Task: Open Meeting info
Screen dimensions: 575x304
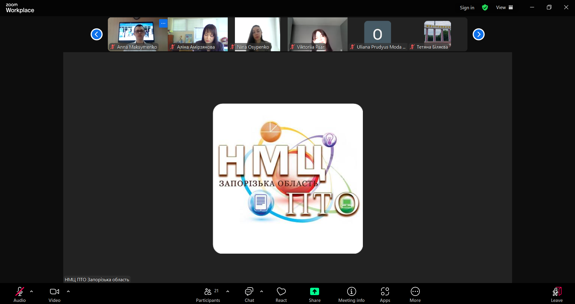Action: click(351, 291)
